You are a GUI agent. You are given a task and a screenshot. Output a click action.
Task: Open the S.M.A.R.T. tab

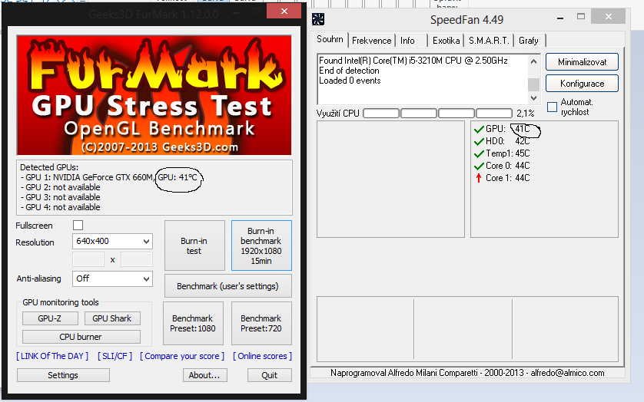point(489,41)
